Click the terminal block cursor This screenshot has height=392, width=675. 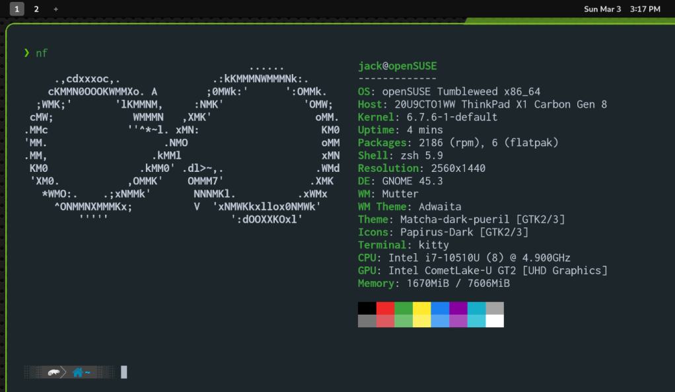click(124, 373)
